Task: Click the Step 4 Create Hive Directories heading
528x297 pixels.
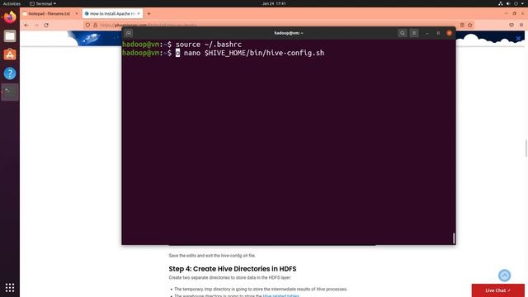Action: point(233,269)
